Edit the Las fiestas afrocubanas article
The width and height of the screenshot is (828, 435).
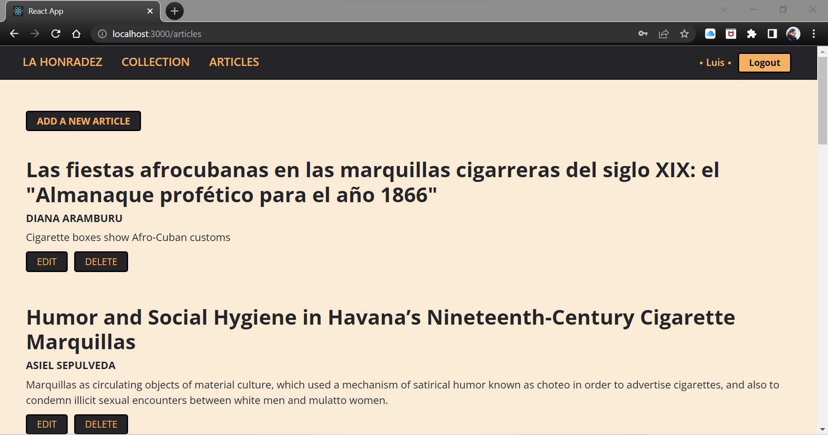pos(46,261)
